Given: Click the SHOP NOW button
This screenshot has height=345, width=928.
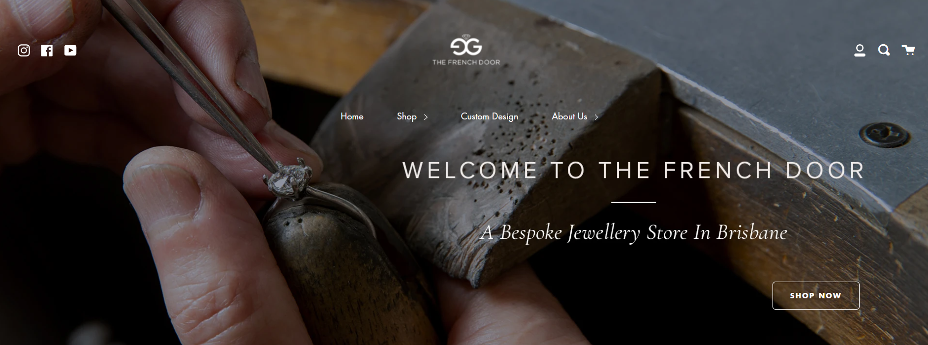Looking at the screenshot, I should coord(816,295).
